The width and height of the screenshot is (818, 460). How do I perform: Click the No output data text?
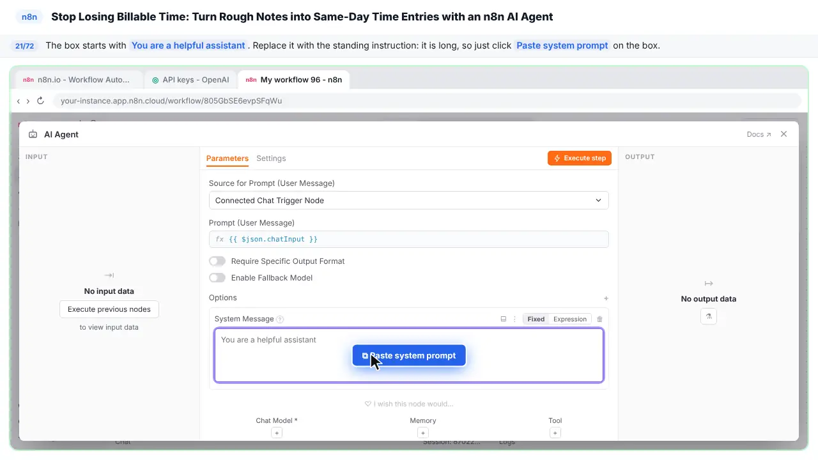point(708,299)
